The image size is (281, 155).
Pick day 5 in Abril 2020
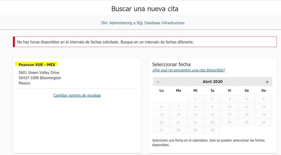point(264,99)
